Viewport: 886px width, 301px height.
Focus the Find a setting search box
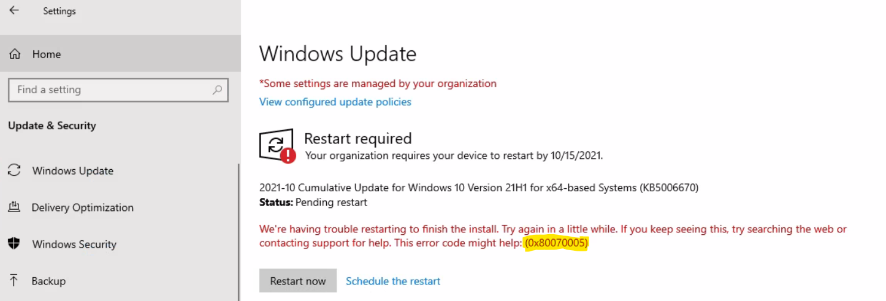point(118,90)
